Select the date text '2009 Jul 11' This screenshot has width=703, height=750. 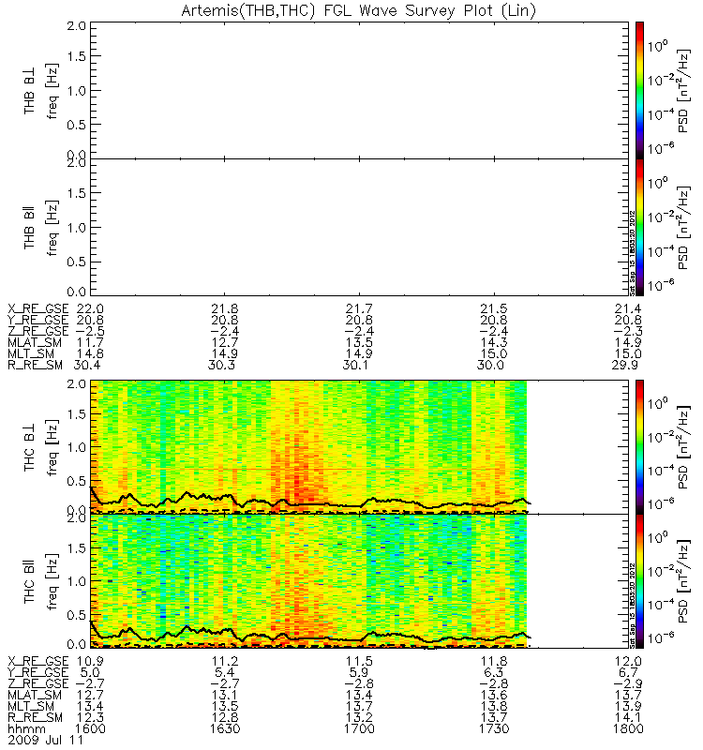45,740
